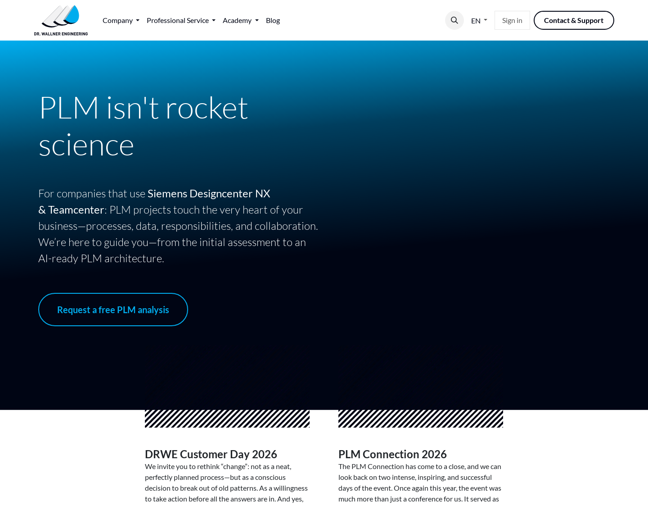Viewport: 648px width, 506px height.
Task: Open the Academy dropdown menu
Action: (x=241, y=20)
